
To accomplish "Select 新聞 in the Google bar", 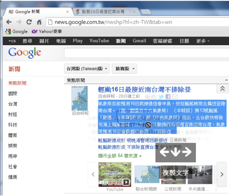I will pos(121,41).
